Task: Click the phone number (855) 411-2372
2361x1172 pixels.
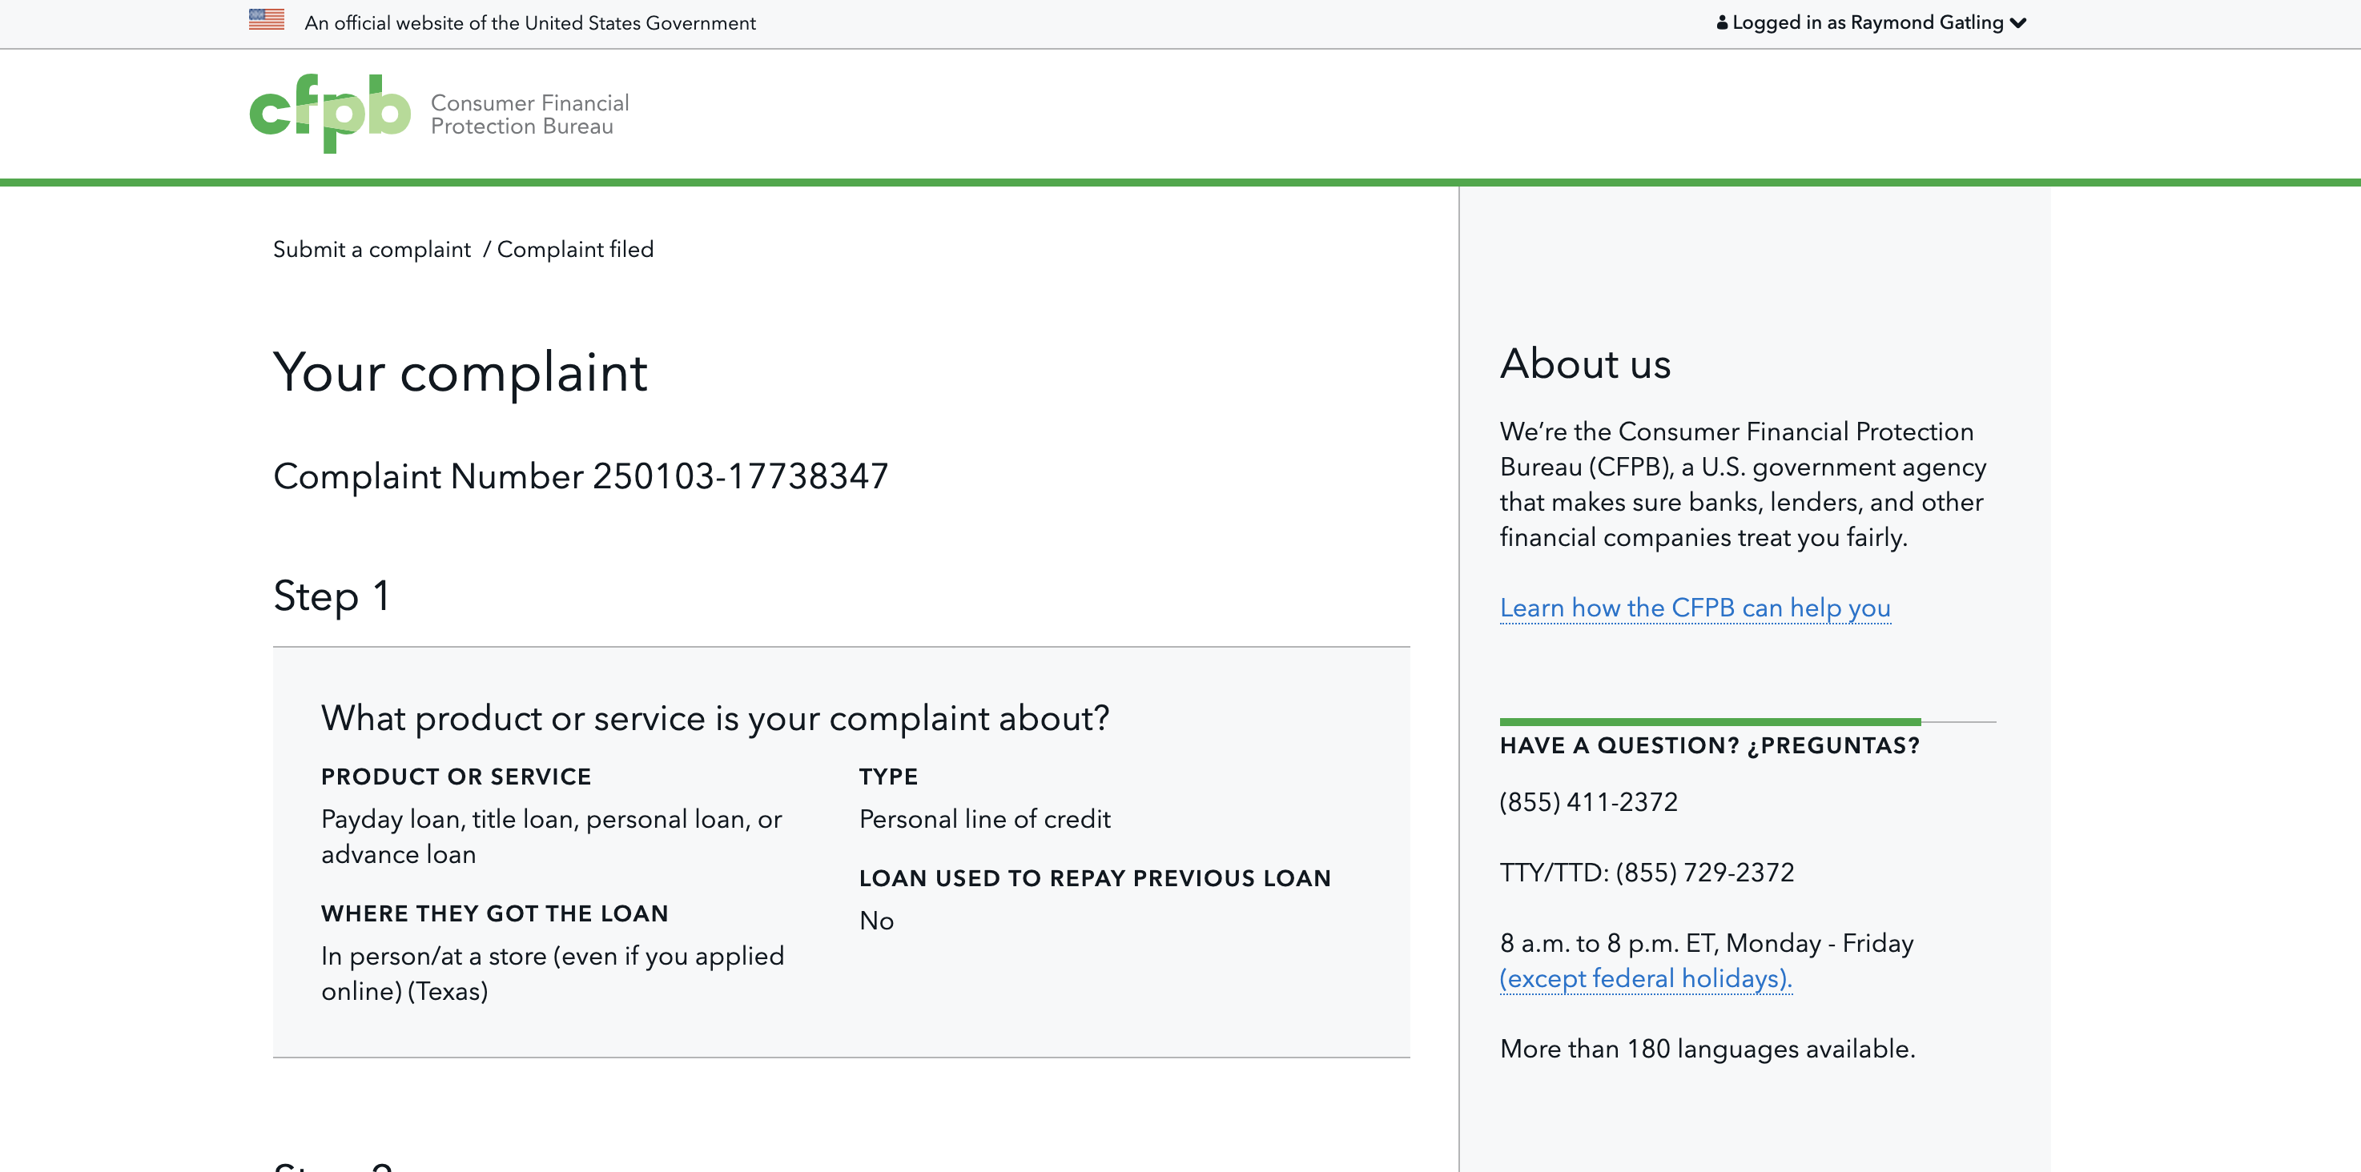Action: point(1588,802)
